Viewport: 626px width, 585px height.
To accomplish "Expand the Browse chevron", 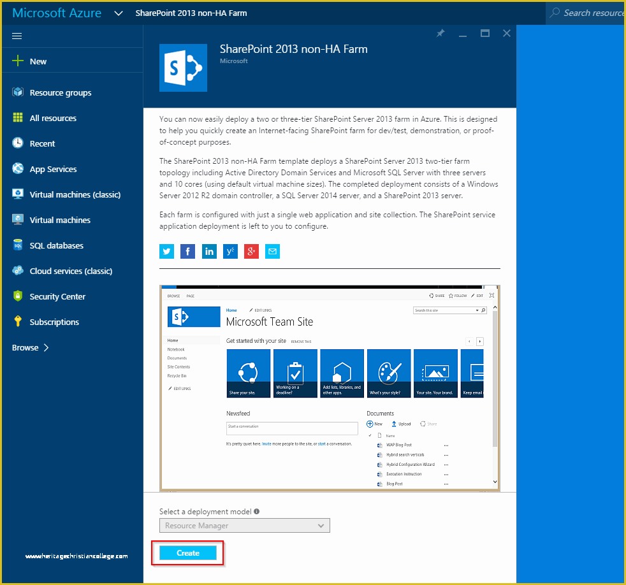I will pyautogui.click(x=47, y=347).
